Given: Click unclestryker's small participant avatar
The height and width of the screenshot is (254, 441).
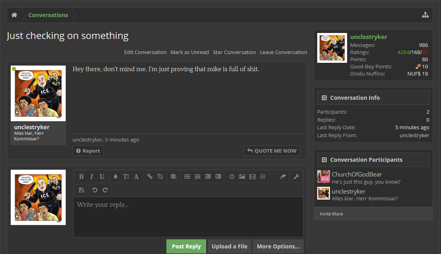Looking at the screenshot, I should [324, 193].
